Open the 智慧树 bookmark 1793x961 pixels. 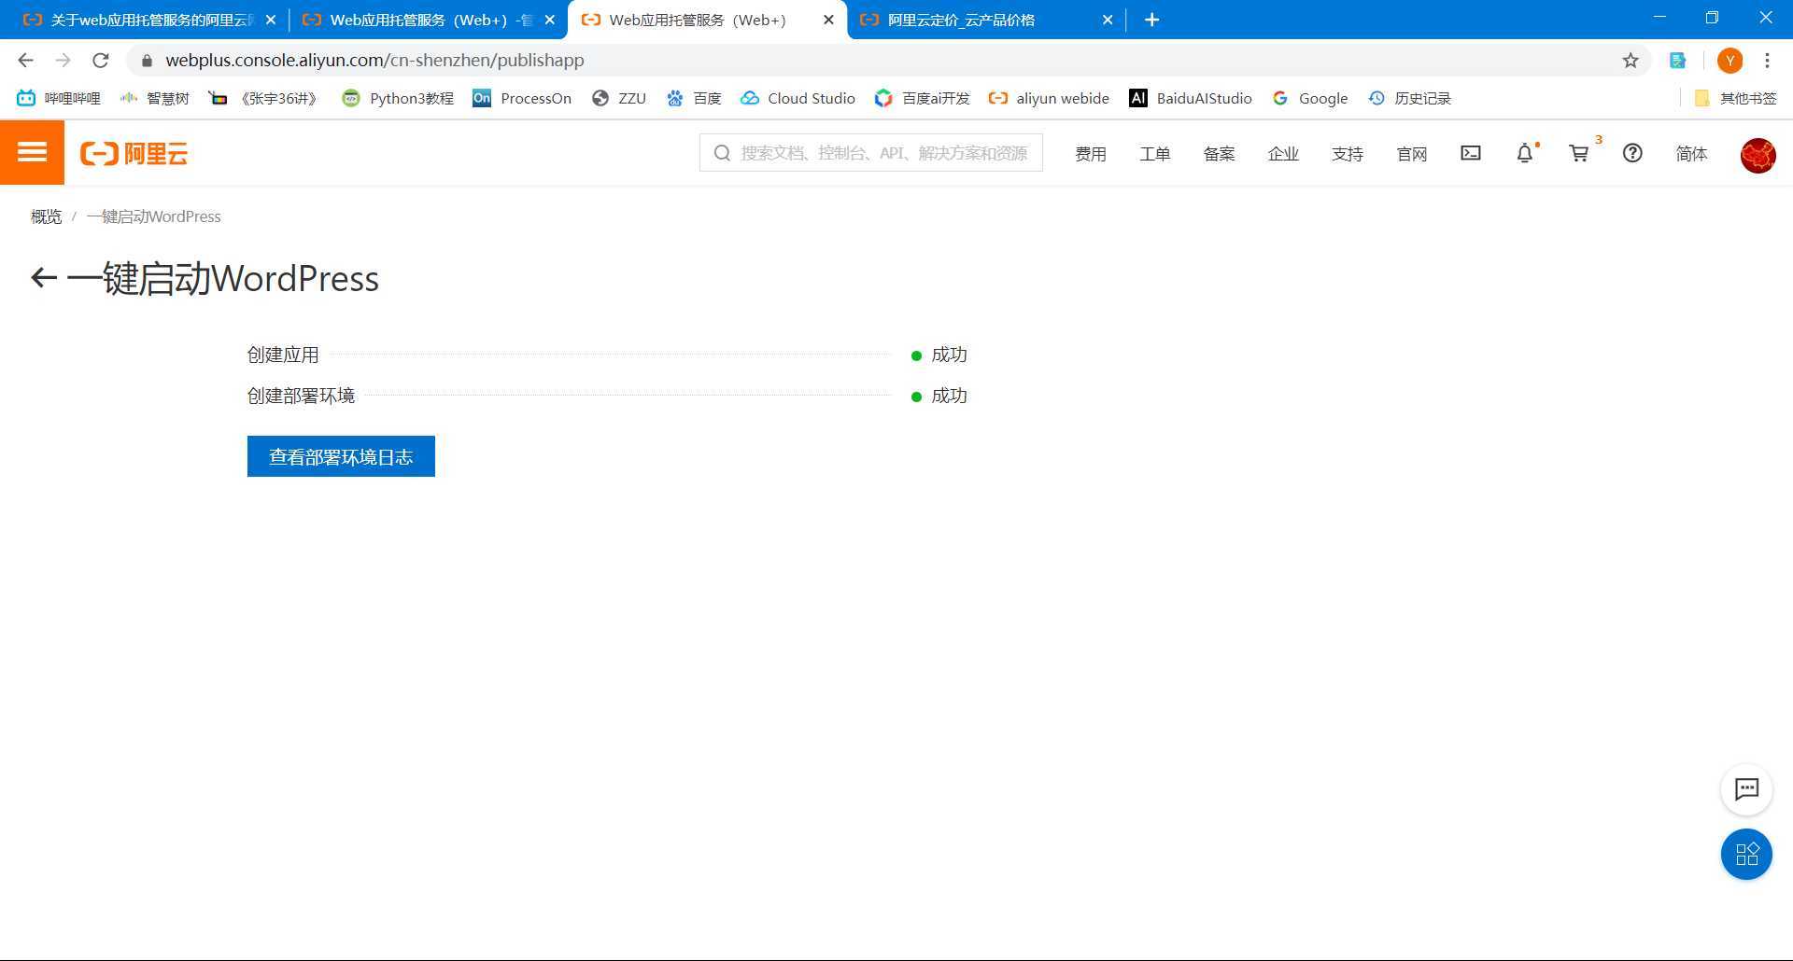click(155, 98)
